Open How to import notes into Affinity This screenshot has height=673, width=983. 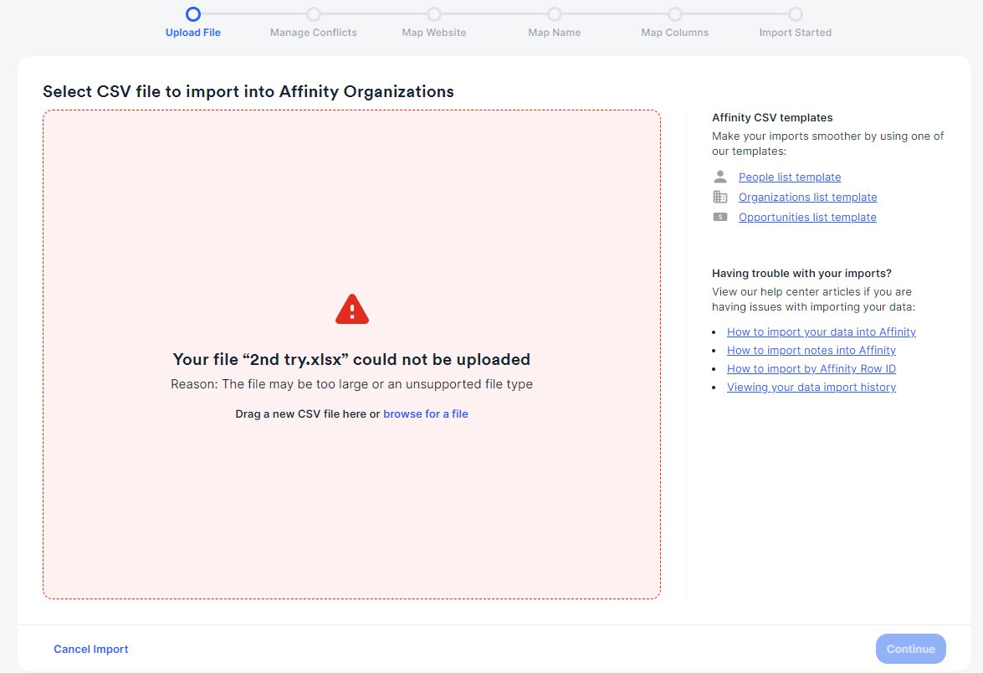(x=811, y=350)
